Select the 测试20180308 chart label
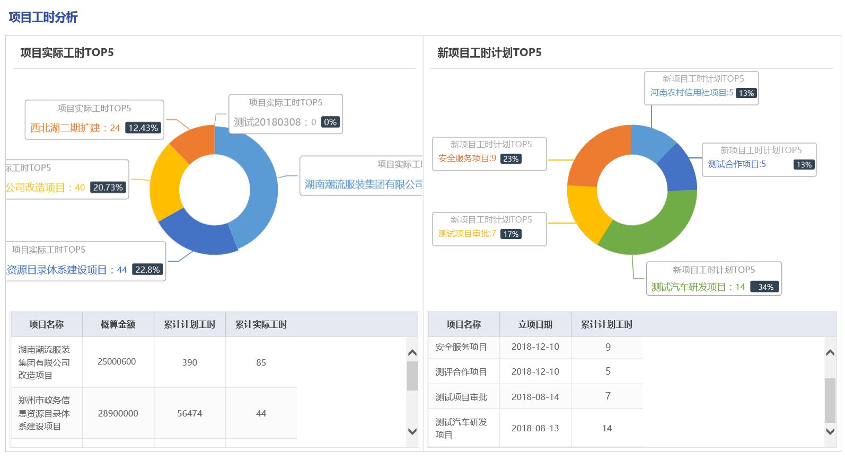This screenshot has height=461, width=845. (285, 114)
